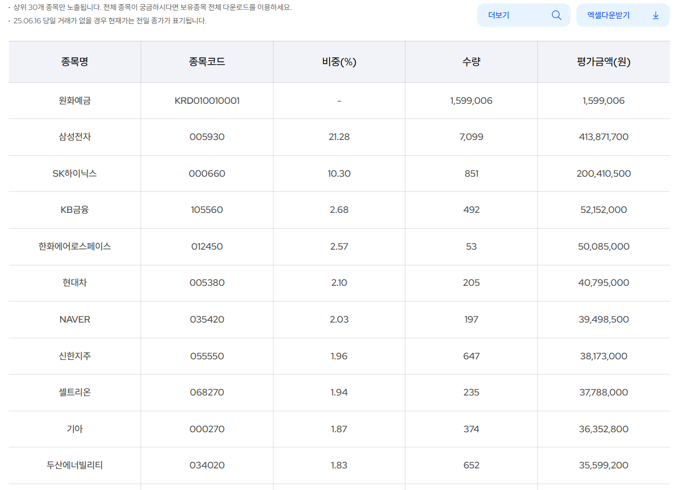Select the 신한지주 cell
675x490 pixels.
click(75, 356)
